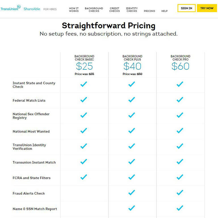Open Identity Checks navigation item
Screen dimensions: 218x218
coord(132,10)
